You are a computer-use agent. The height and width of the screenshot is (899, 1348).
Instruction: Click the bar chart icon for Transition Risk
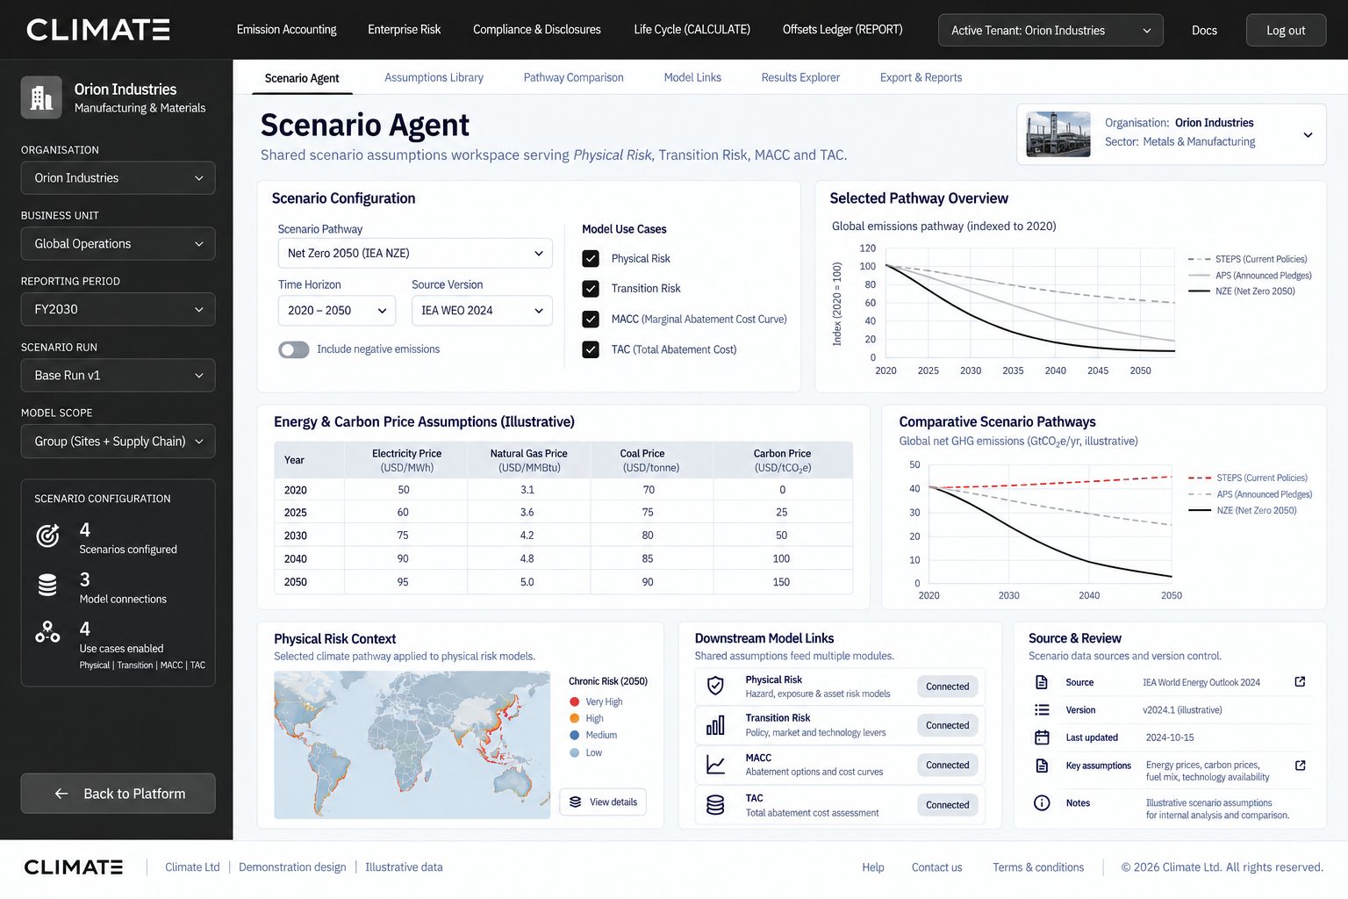(x=715, y=725)
